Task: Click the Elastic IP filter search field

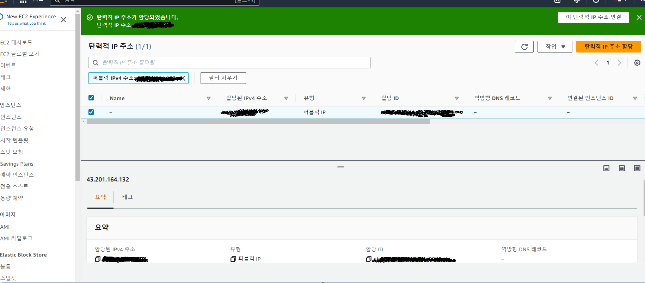Action: point(229,63)
